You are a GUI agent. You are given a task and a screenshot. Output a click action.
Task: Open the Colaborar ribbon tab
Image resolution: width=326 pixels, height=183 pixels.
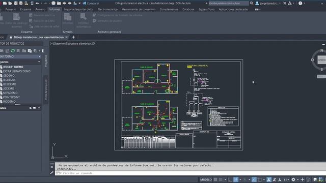coord(188,9)
